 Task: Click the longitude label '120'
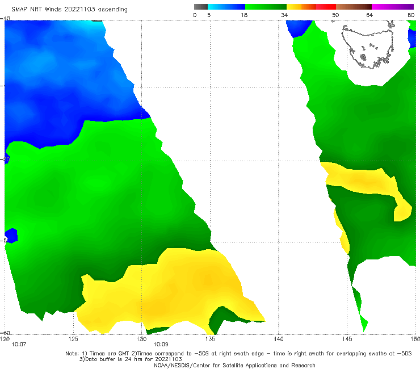[x=5, y=339]
